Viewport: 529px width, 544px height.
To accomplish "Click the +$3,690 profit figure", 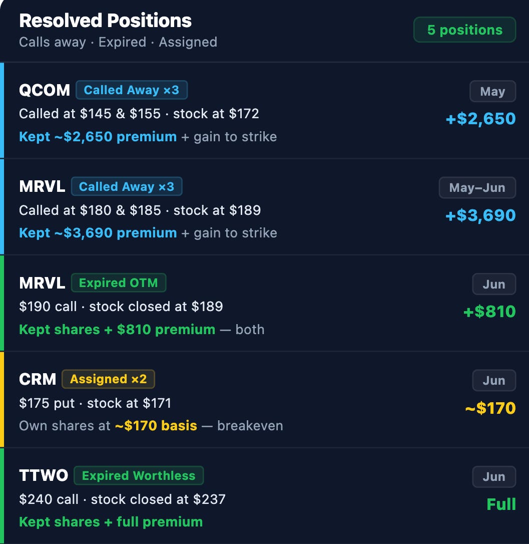I will pyautogui.click(x=481, y=215).
